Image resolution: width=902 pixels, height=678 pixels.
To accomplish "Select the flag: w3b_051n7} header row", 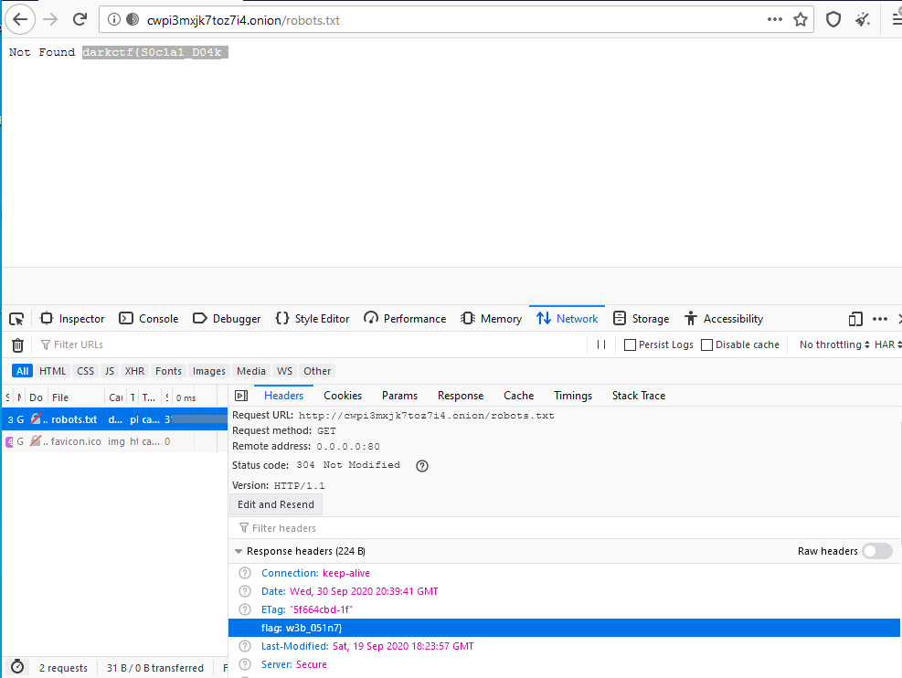I will tap(565, 628).
